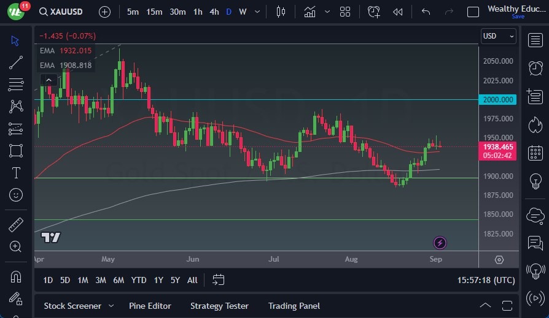Select the trend line drawing tool
This screenshot has height=318, width=549.
[x=16, y=62]
